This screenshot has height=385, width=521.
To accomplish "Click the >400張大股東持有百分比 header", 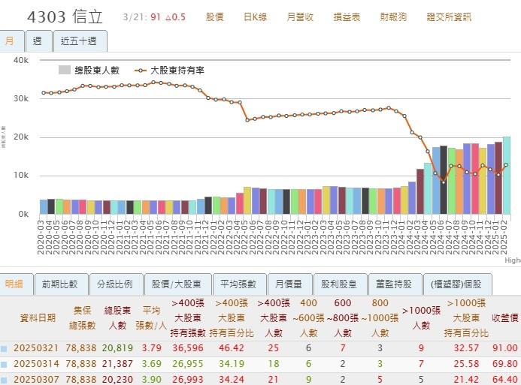I will coord(232,317).
